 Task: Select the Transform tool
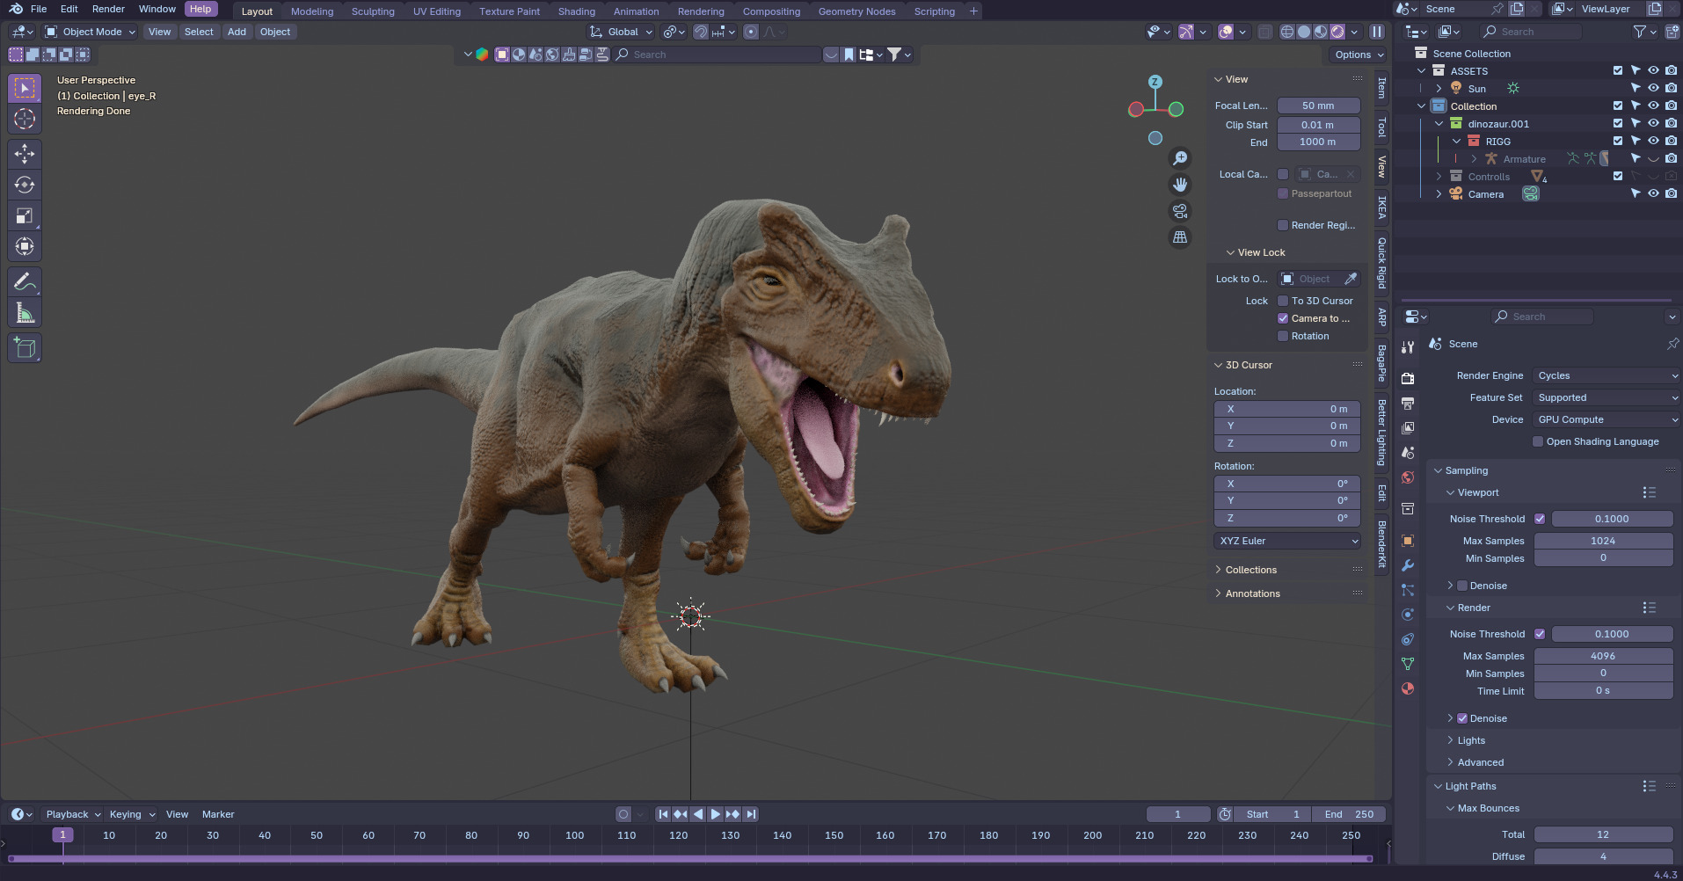coord(25,247)
